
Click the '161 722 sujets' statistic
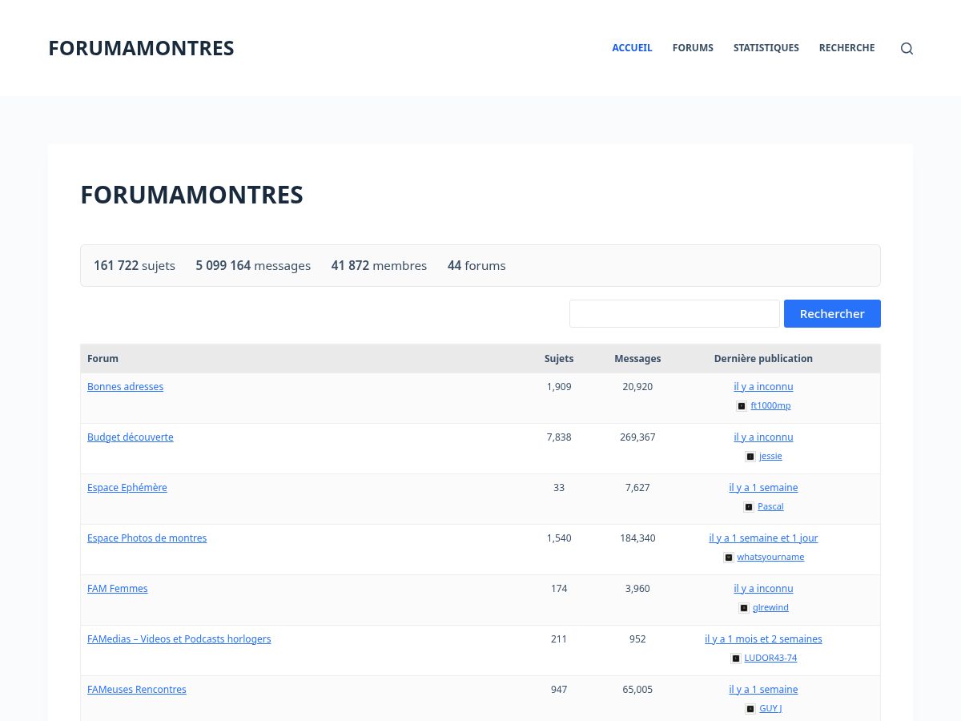point(135,265)
